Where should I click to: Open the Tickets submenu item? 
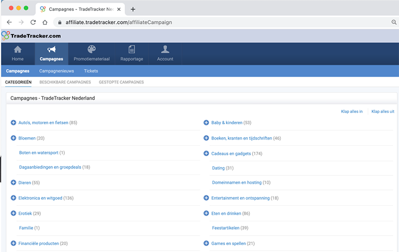91,71
